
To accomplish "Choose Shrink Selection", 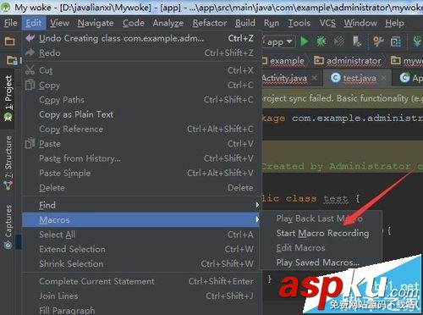I will pyautogui.click(x=140, y=263).
